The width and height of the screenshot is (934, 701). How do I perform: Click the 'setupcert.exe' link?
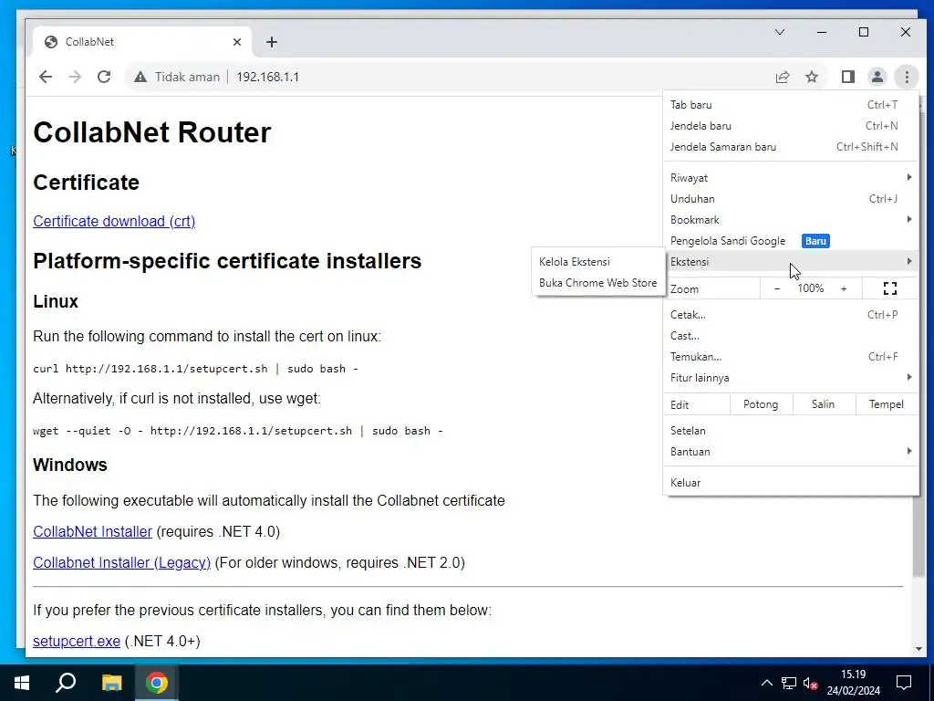(77, 642)
